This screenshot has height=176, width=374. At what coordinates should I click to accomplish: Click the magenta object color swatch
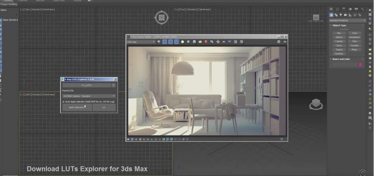click(x=360, y=64)
